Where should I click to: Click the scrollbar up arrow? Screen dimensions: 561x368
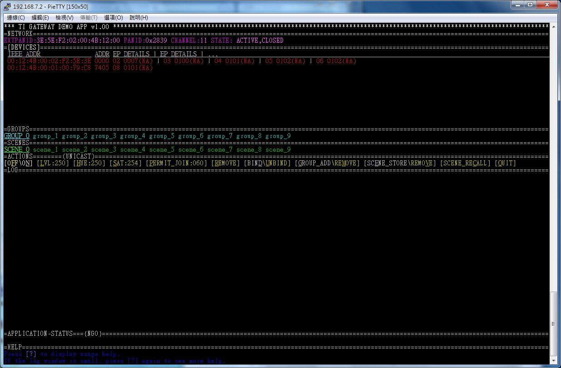(553, 26)
